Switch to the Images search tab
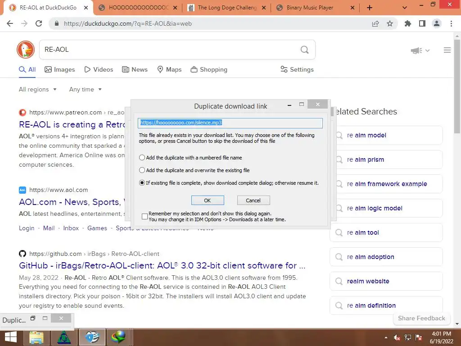 click(60, 69)
